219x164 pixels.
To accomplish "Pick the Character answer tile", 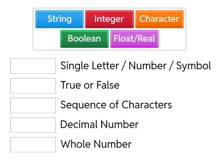I will [159, 19].
